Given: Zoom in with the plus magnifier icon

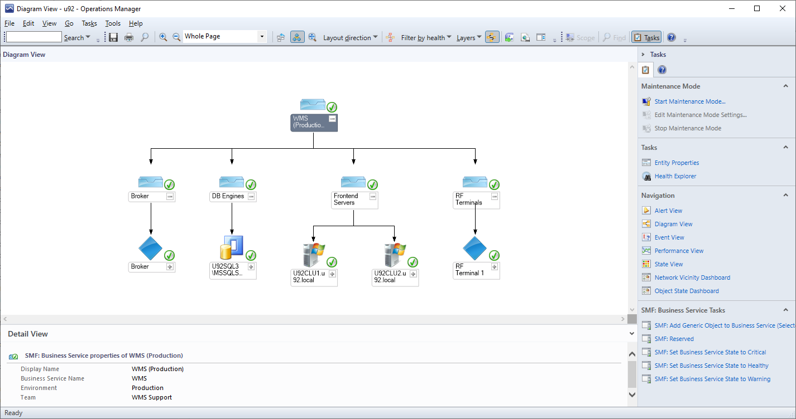Looking at the screenshot, I should coord(163,37).
